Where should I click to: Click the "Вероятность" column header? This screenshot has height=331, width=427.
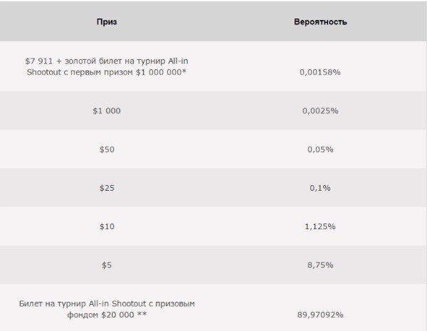[x=320, y=22]
